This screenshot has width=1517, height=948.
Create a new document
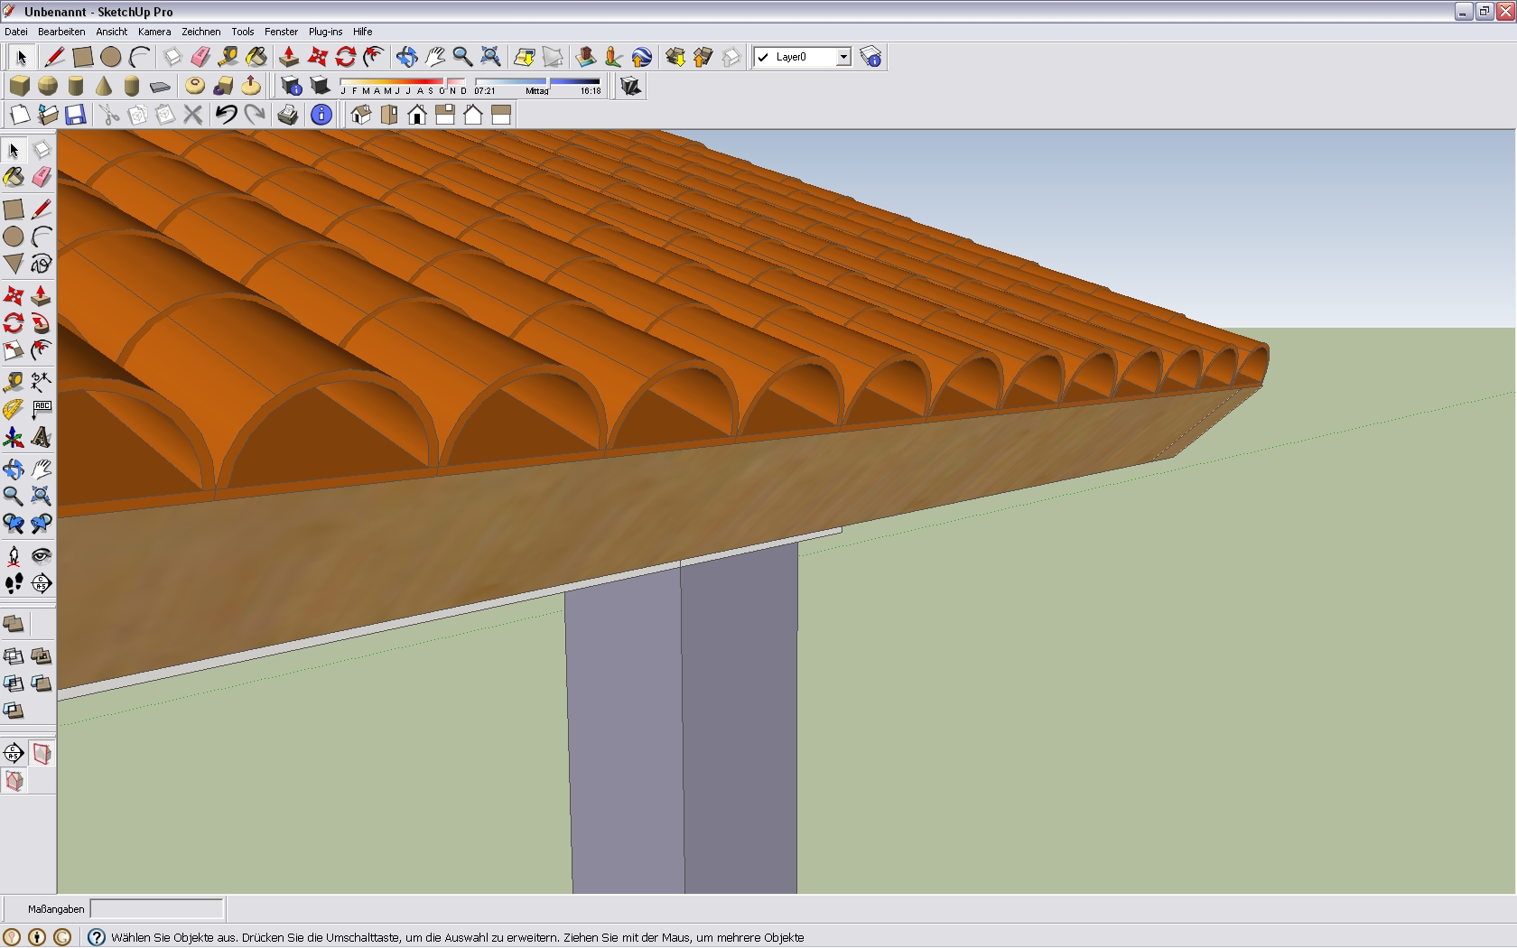20,115
